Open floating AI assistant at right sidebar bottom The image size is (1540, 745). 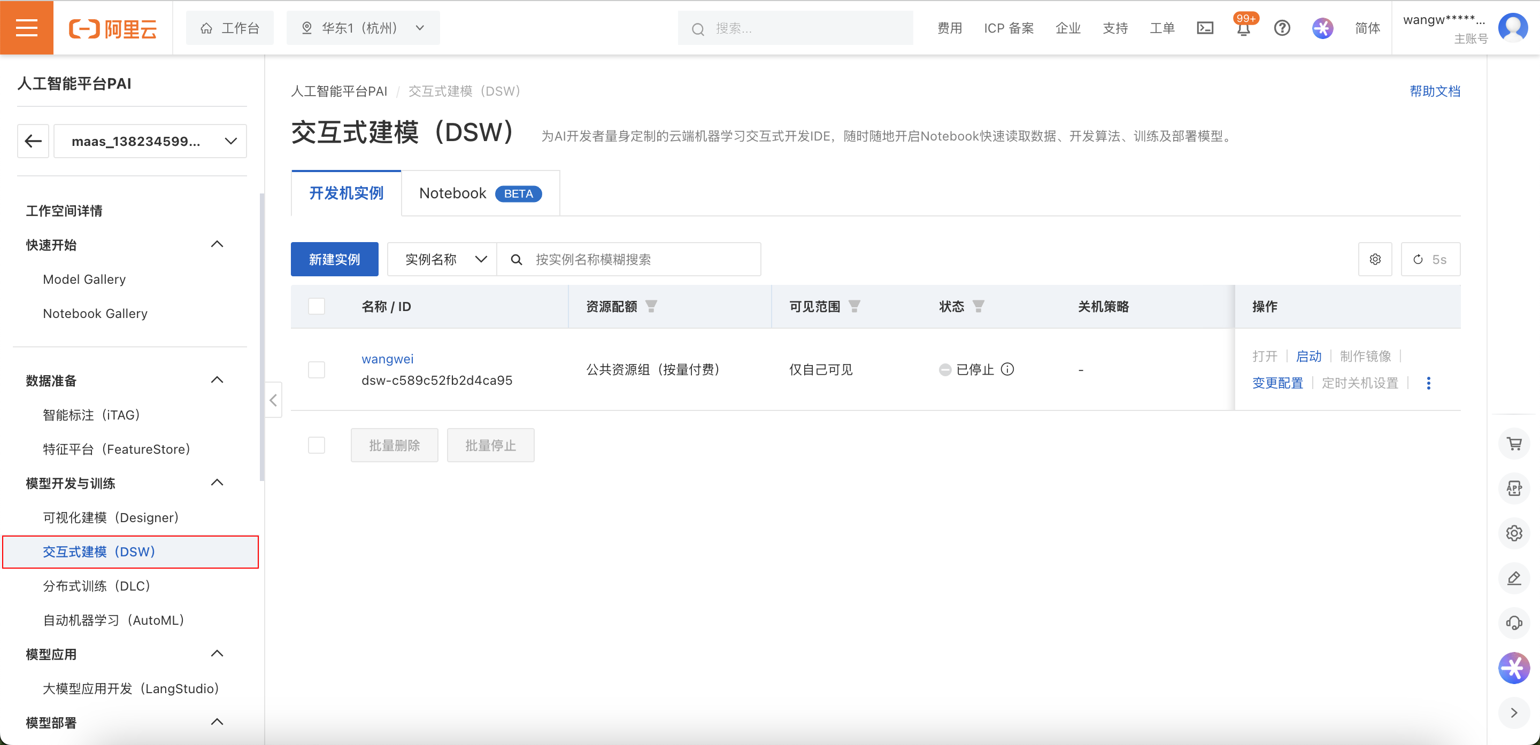coord(1514,668)
